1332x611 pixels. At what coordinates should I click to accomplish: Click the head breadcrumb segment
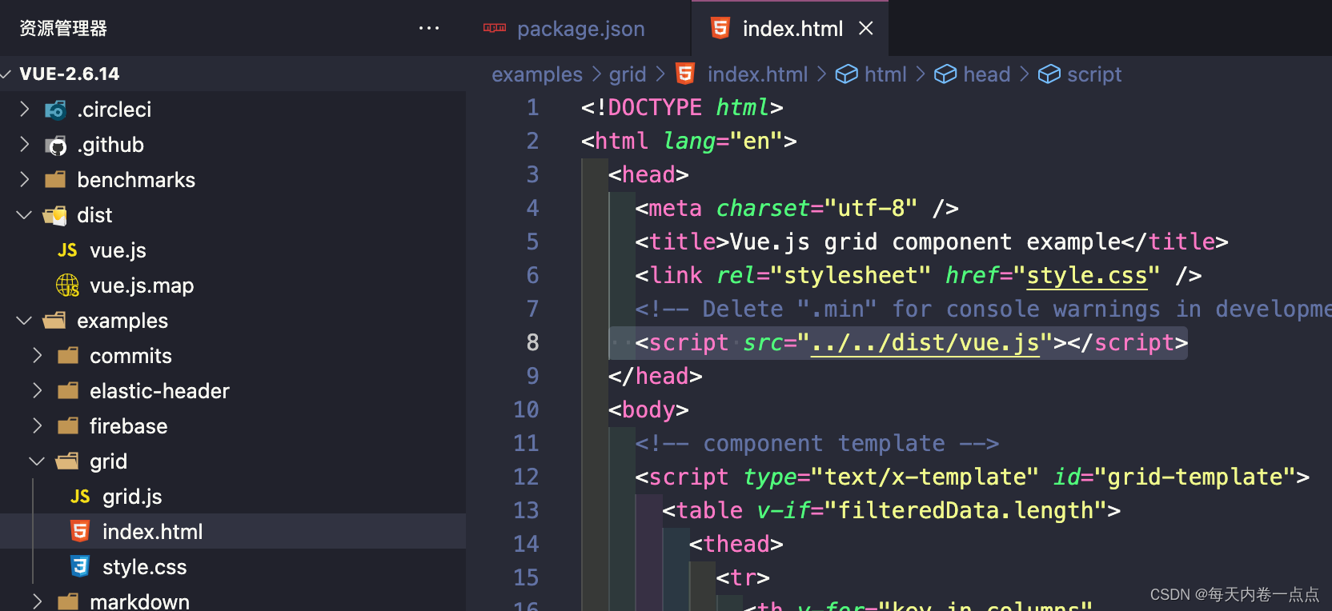click(x=987, y=74)
